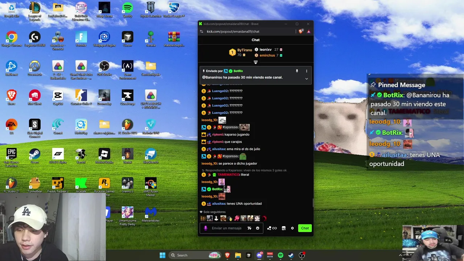
Task: Click the microphone icon in chat box
Action: click(206, 228)
